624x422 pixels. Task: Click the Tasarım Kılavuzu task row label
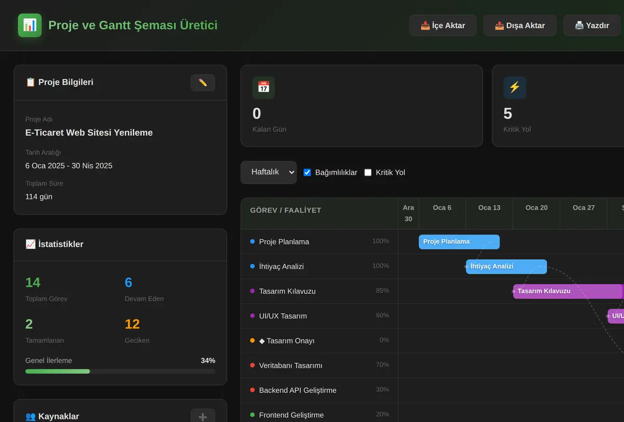(x=287, y=291)
